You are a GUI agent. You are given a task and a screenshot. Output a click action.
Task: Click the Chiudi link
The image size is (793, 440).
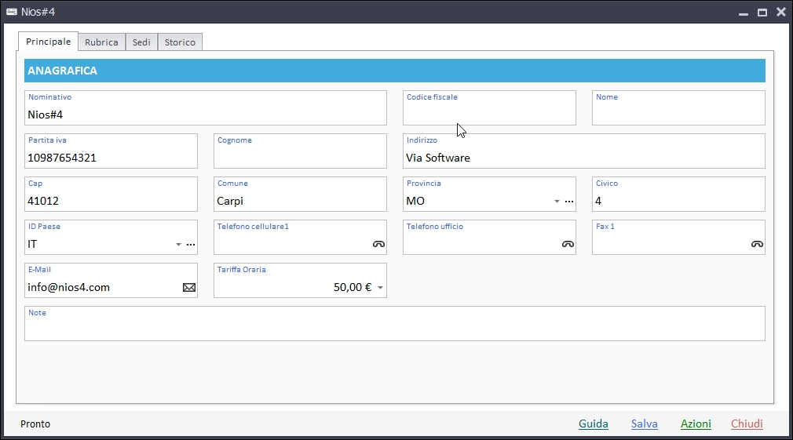pyautogui.click(x=747, y=424)
